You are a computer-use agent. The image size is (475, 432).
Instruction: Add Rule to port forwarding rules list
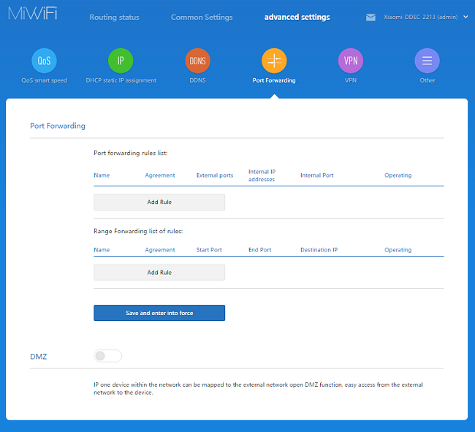[159, 202]
